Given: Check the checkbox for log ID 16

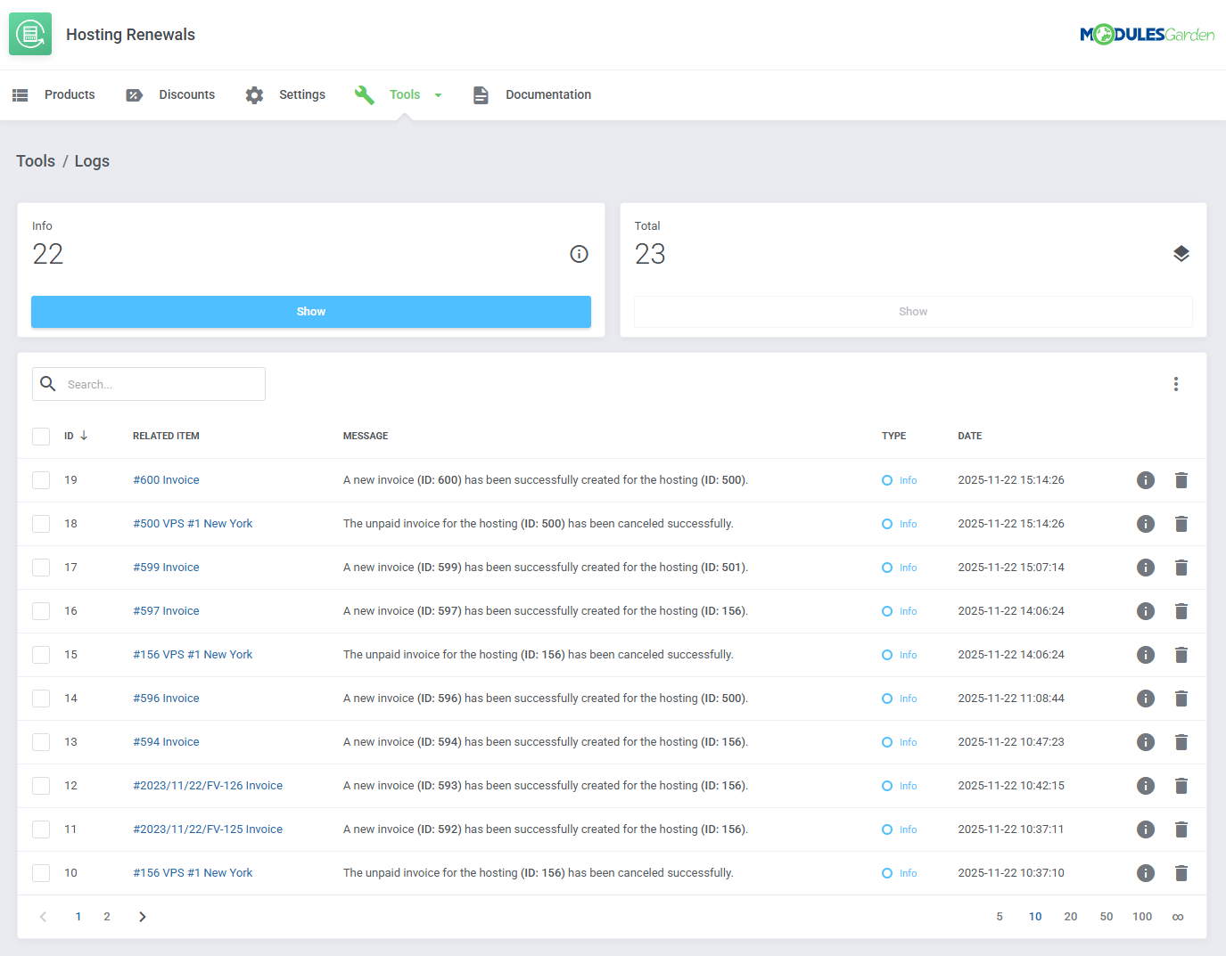Looking at the screenshot, I should point(41,610).
